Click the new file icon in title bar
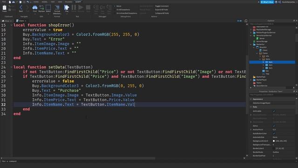 [10, 2]
